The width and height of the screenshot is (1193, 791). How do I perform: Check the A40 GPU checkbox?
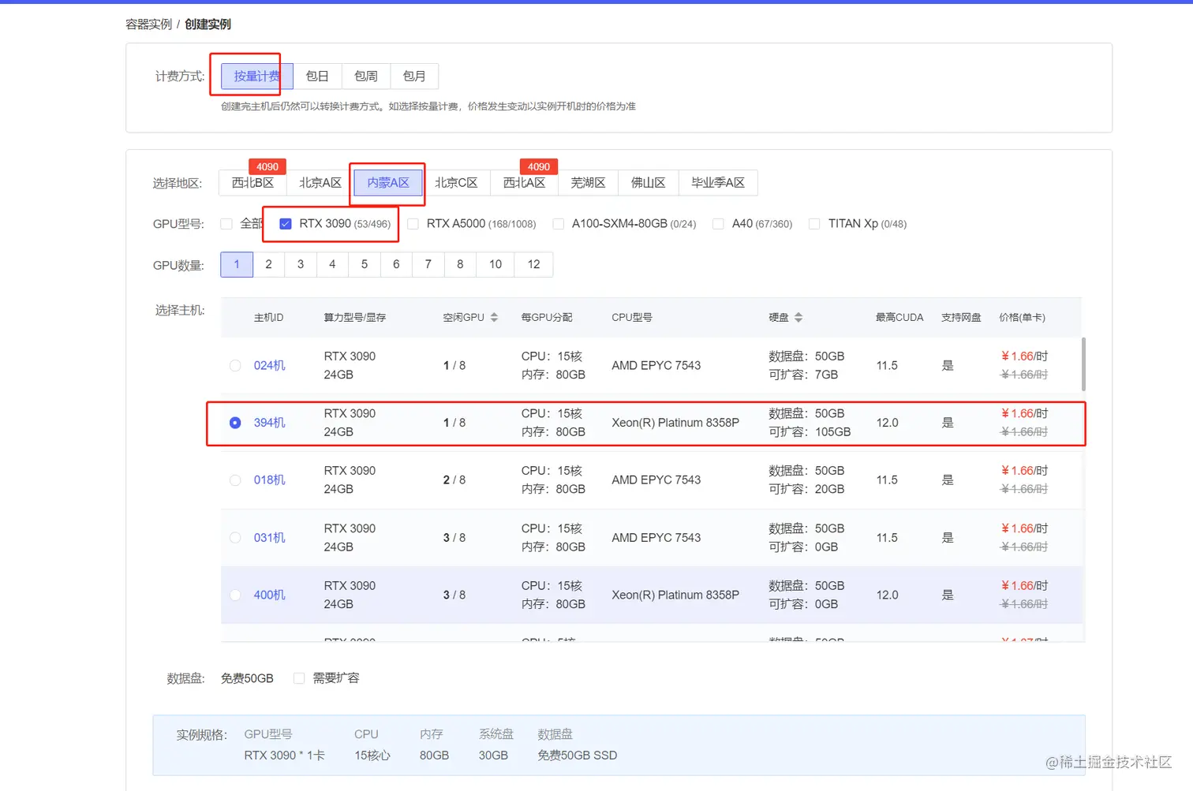click(718, 224)
